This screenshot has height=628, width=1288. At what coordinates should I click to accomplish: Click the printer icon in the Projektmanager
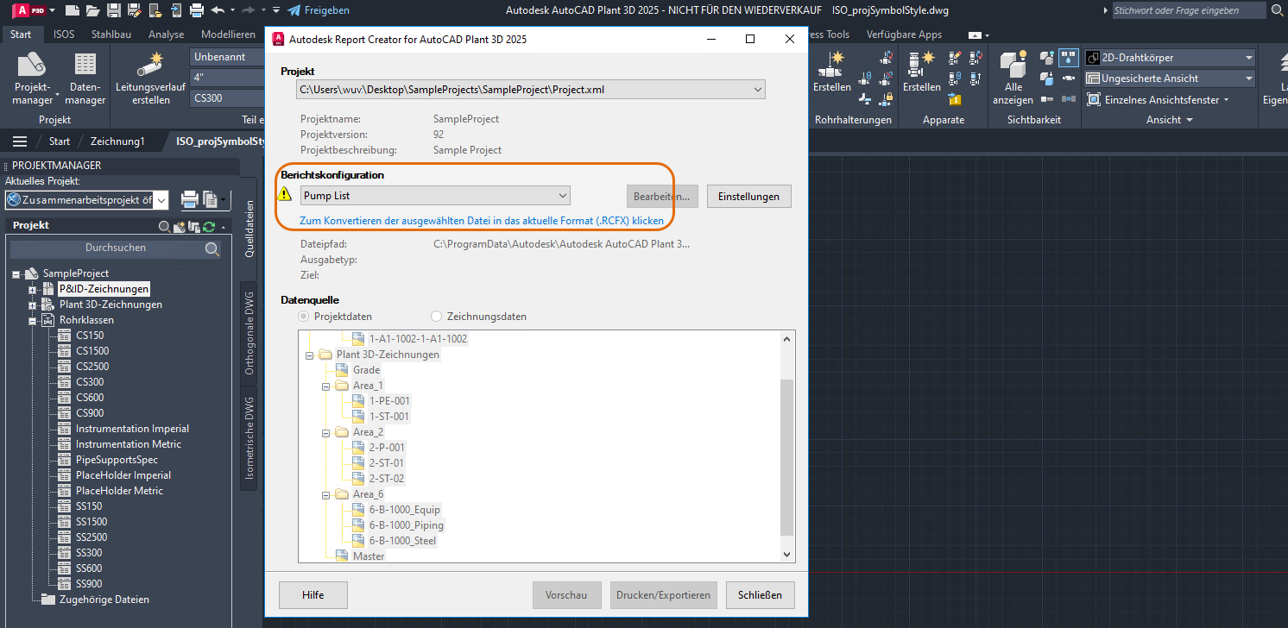click(190, 200)
